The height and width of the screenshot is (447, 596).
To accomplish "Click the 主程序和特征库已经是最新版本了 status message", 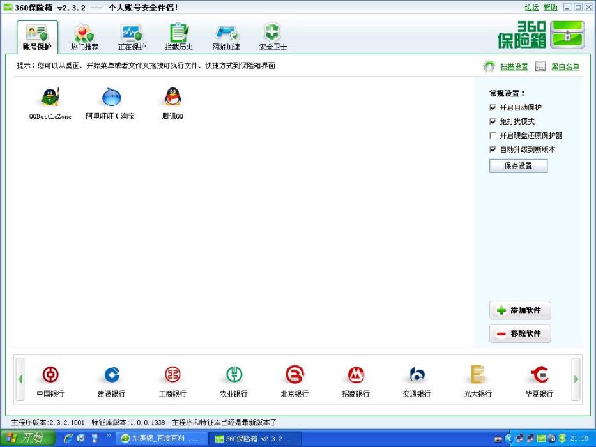I will click(x=224, y=422).
